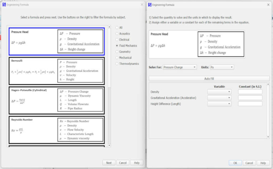
Task: Select the Reynolds Number formula card
Action: tap(56, 130)
